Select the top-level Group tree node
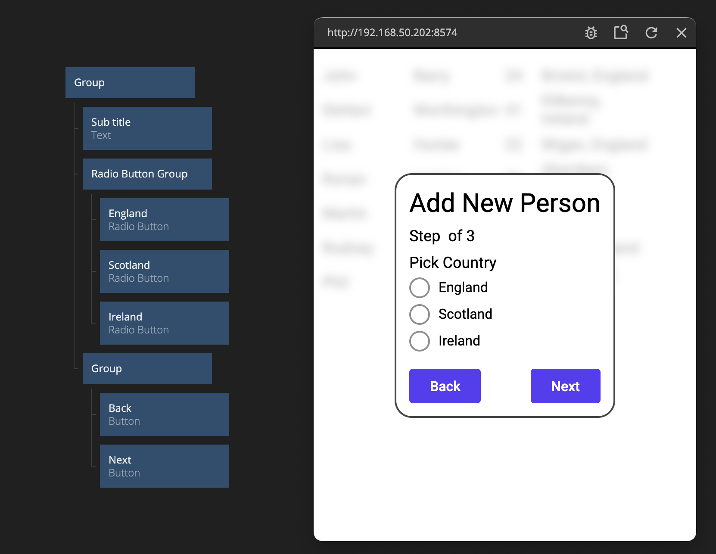The height and width of the screenshot is (554, 716). click(x=130, y=83)
